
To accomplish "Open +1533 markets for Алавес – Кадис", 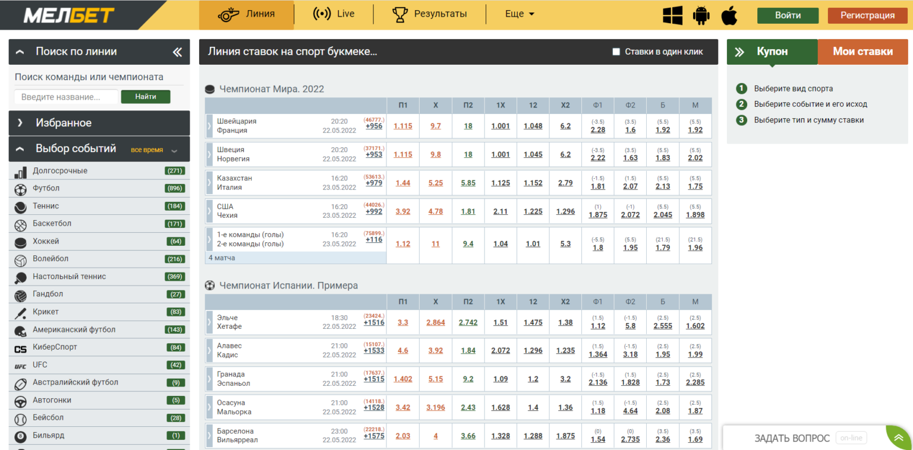I will [374, 351].
